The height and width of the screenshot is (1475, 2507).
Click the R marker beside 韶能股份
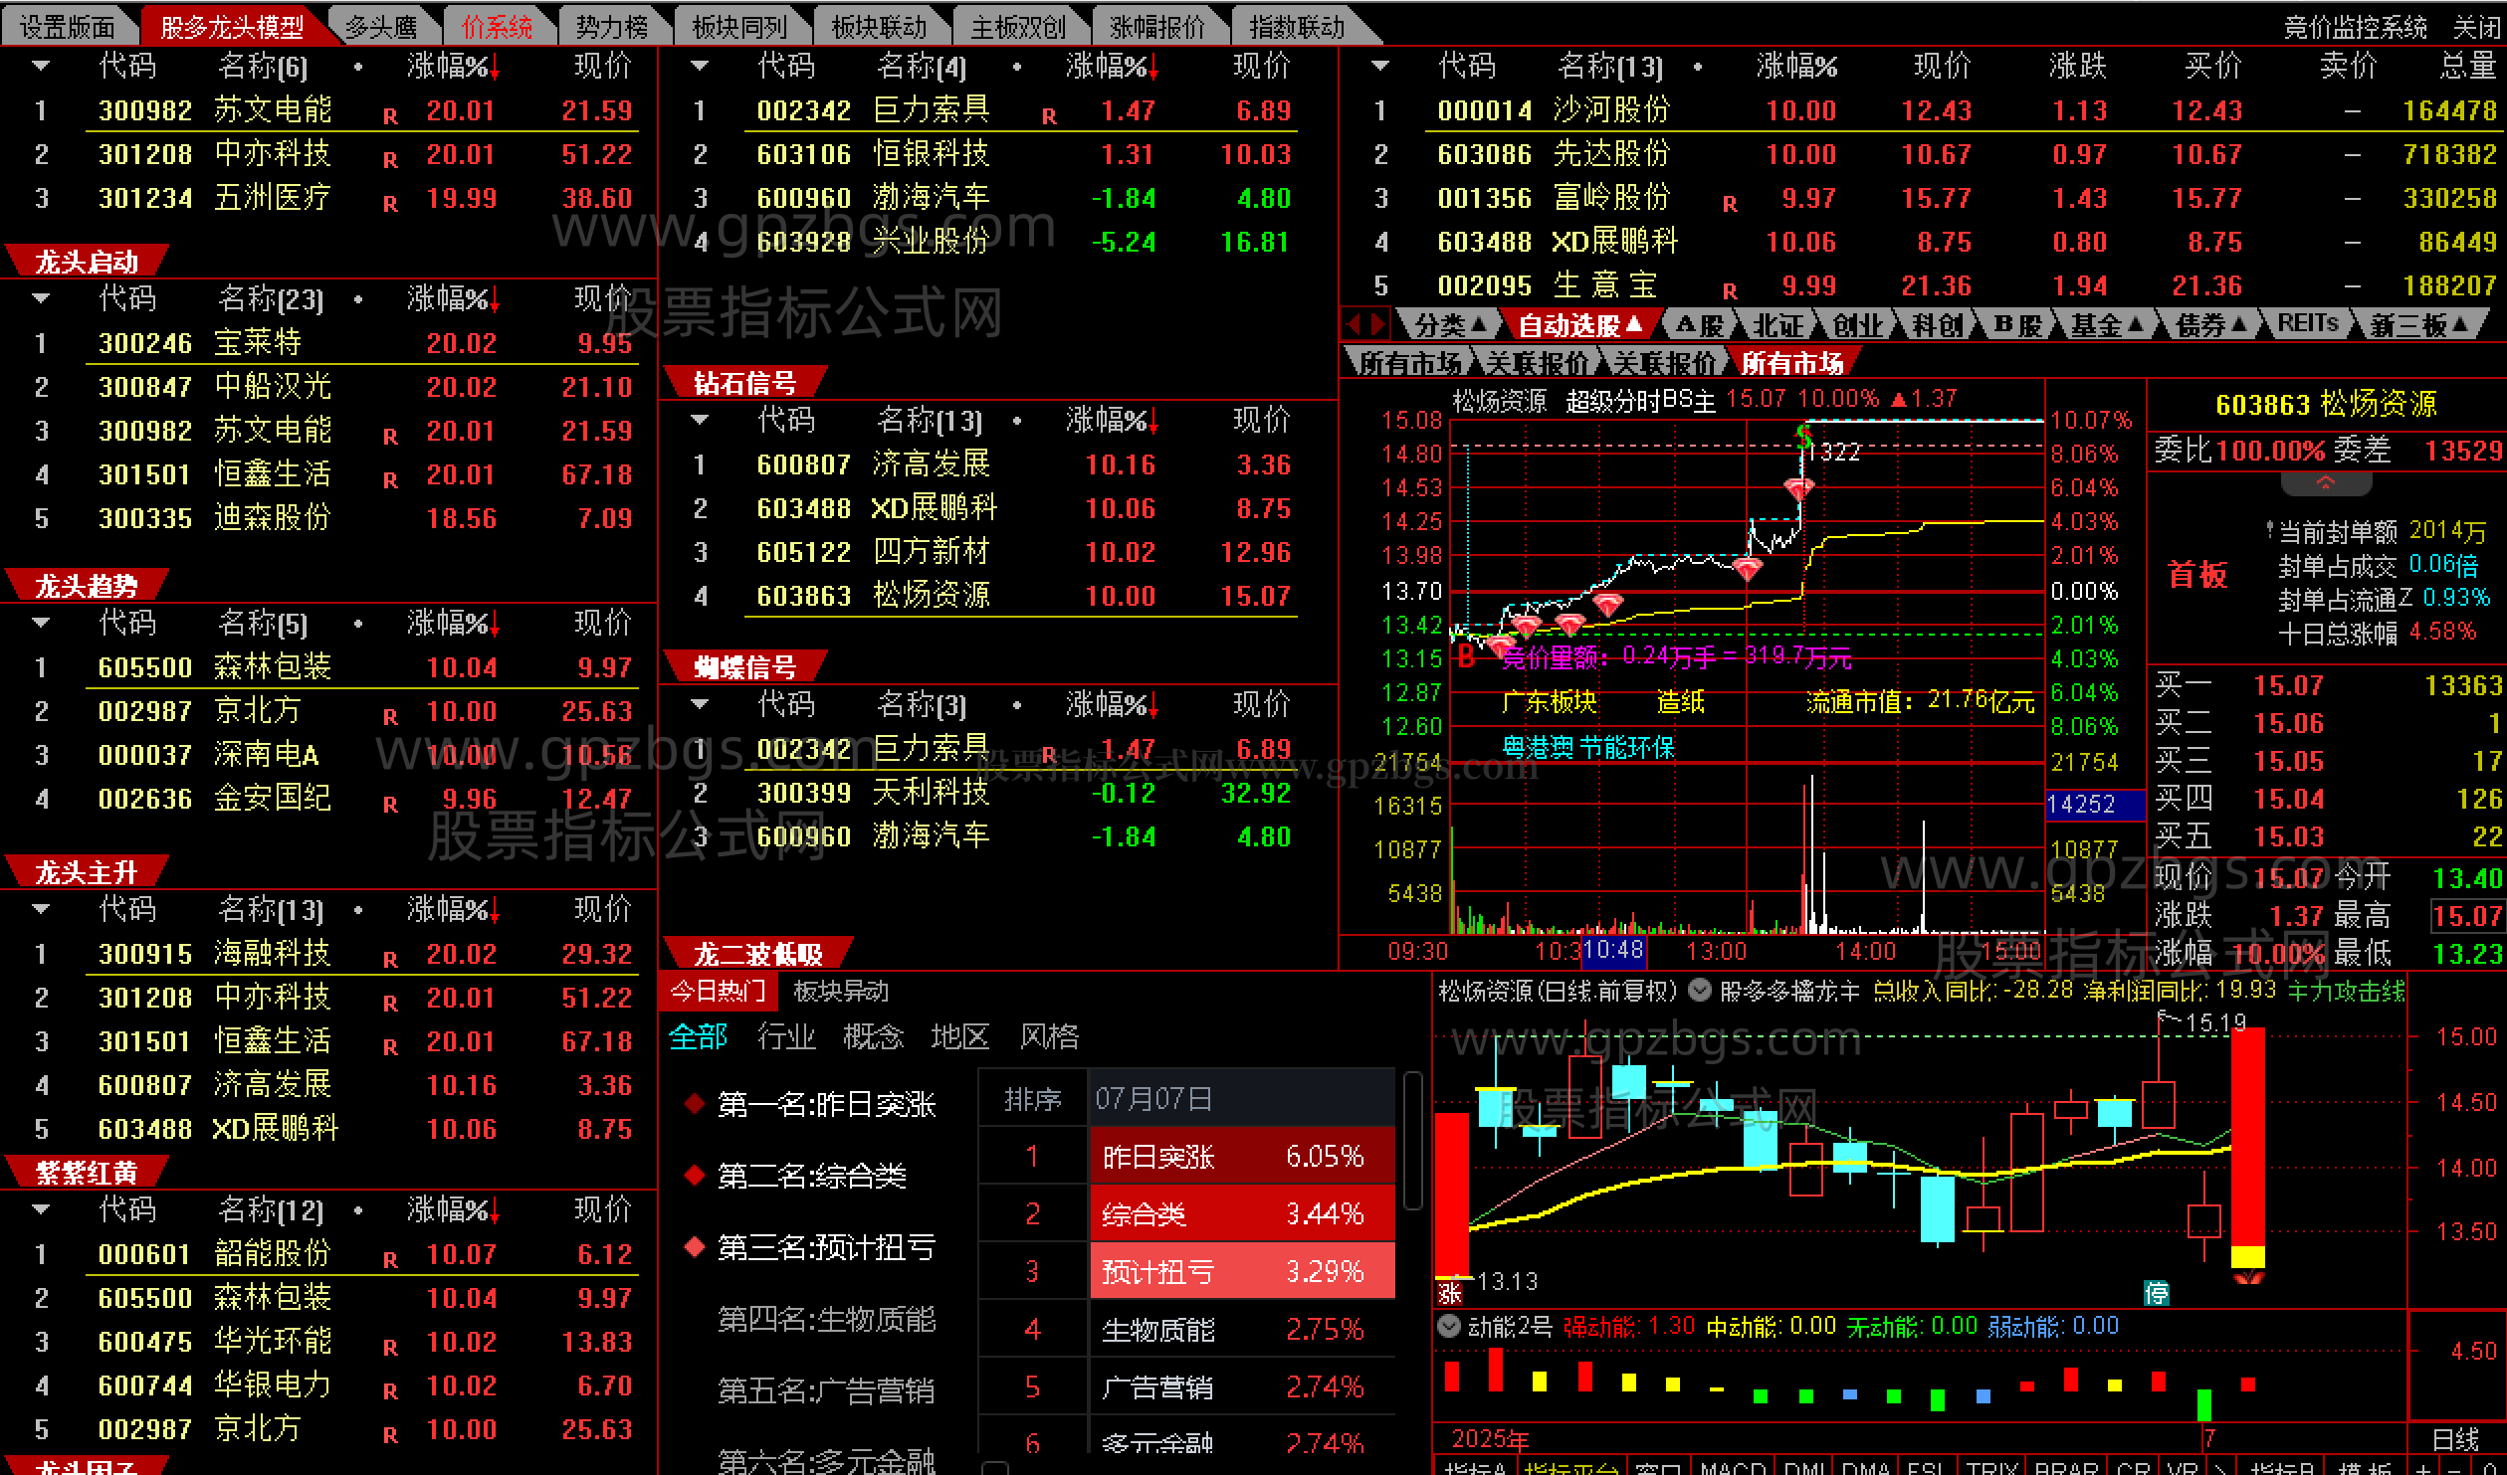pyautogui.click(x=390, y=1260)
